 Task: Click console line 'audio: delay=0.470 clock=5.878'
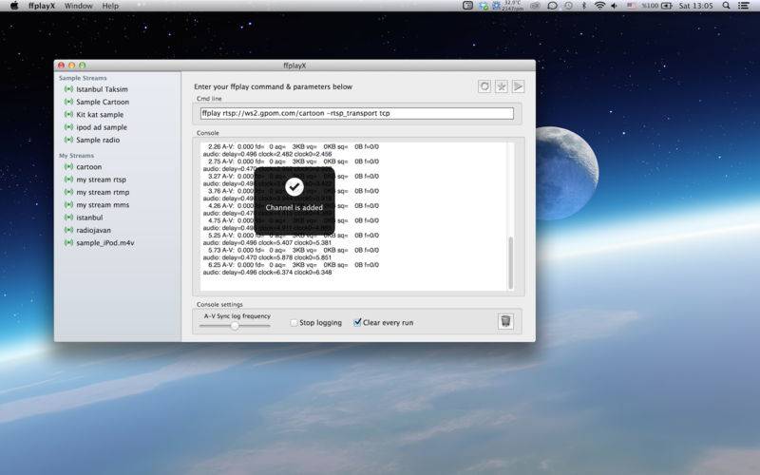coord(268,257)
